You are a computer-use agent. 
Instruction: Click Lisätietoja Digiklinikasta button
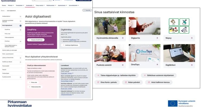coord(70,45)
